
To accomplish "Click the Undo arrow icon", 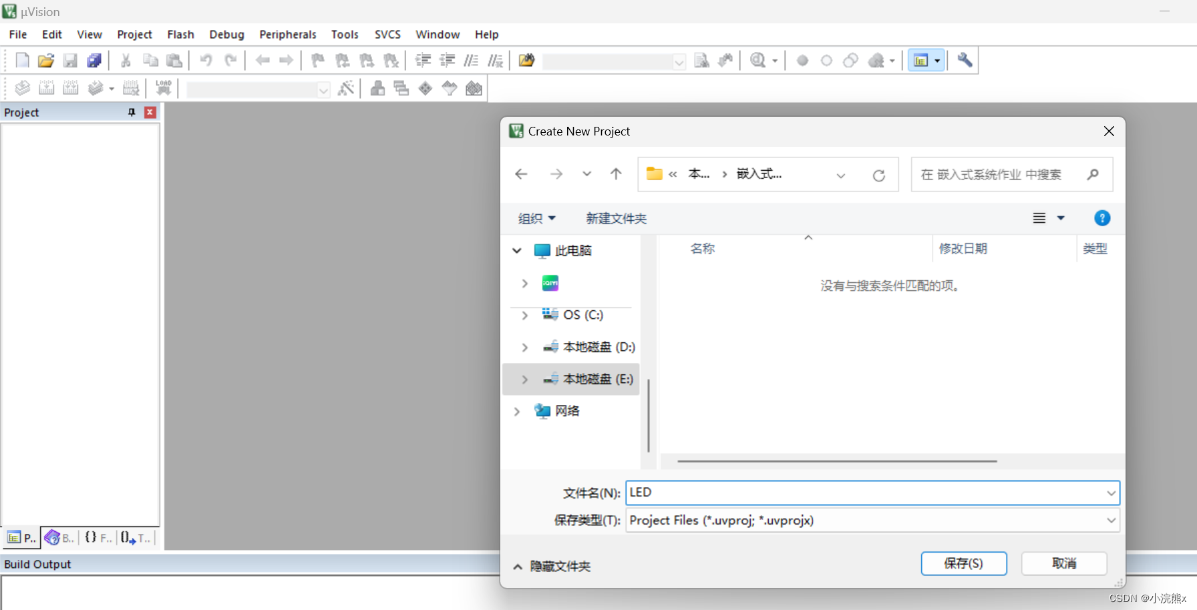I will click(x=206, y=61).
